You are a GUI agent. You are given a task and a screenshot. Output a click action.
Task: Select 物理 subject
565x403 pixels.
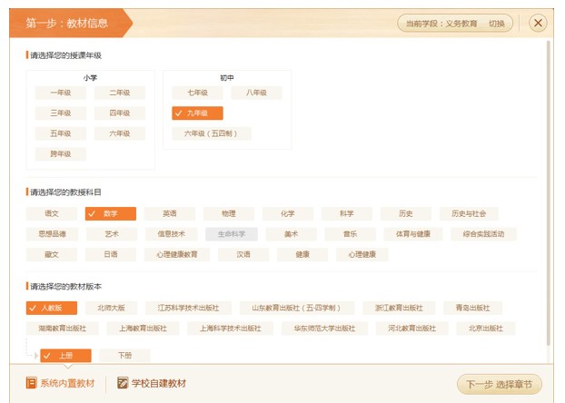click(229, 213)
